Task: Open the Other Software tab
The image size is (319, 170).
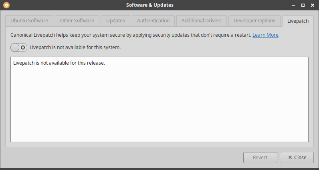Action: tap(77, 21)
